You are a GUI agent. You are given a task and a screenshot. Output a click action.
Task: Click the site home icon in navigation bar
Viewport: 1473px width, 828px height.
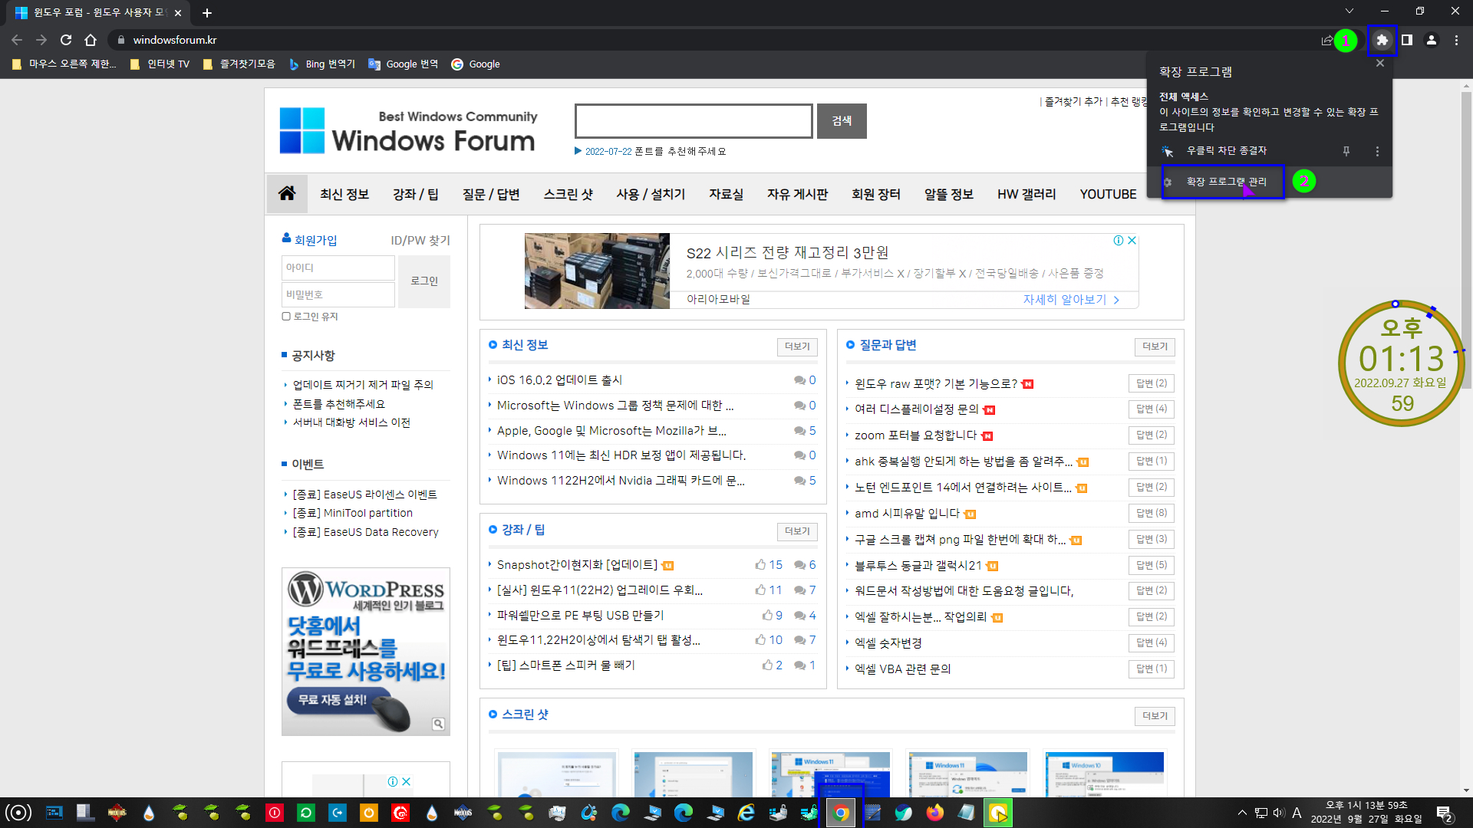click(287, 193)
